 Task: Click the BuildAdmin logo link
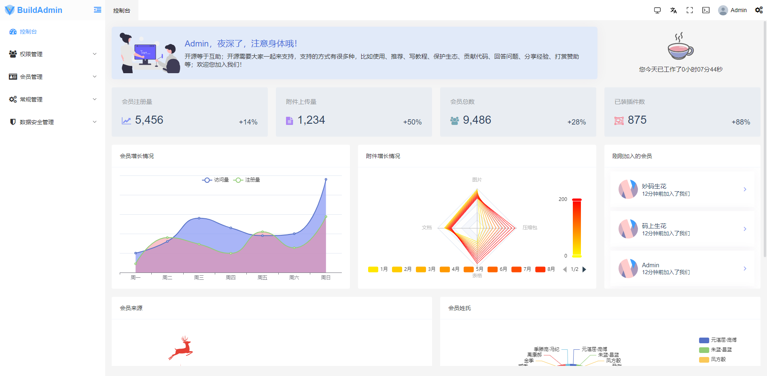pyautogui.click(x=34, y=10)
